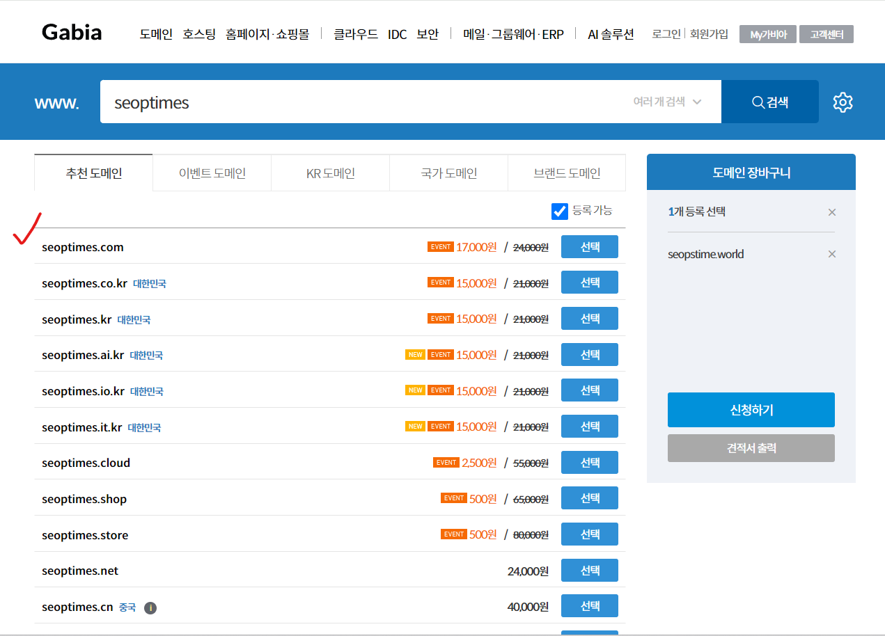
Task: Click the 신청하기 button in the cart
Action: [751, 410]
